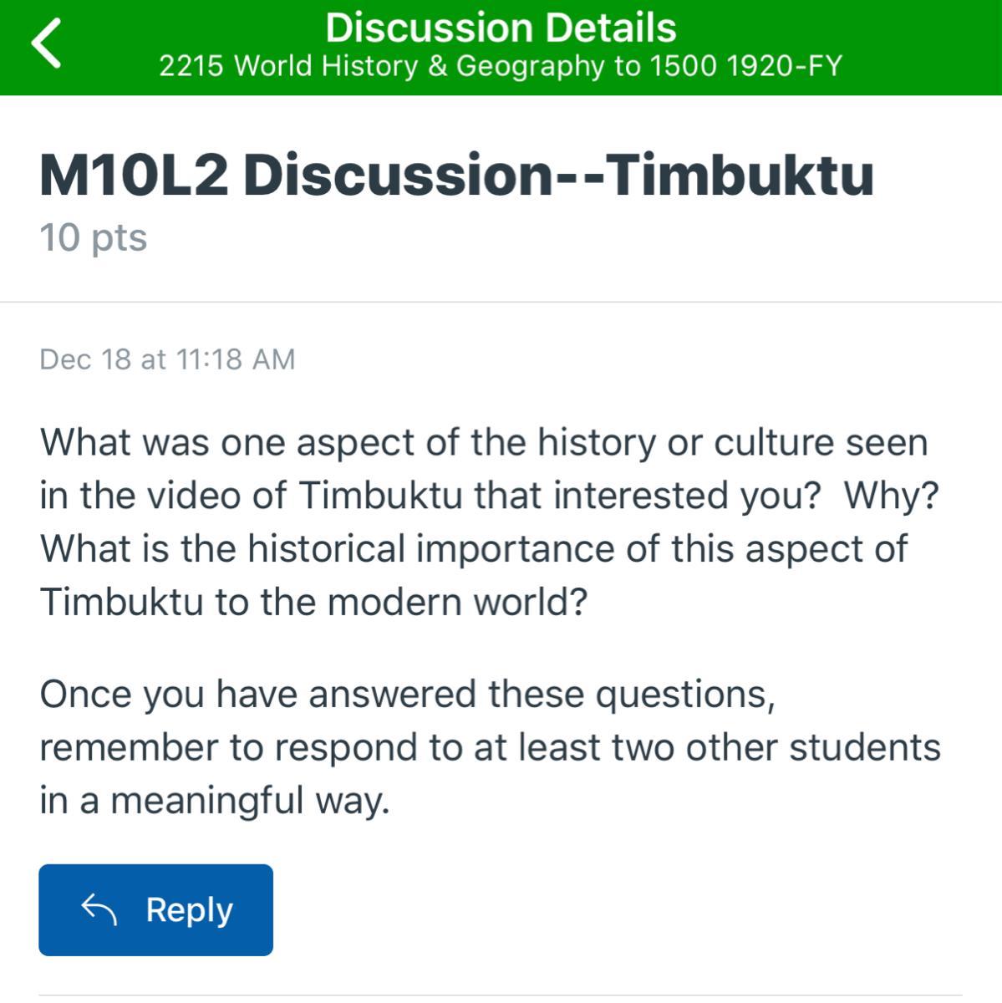1002x1003 pixels.
Task: Click the line starting 'What was one aspect'
Action: coord(483,442)
